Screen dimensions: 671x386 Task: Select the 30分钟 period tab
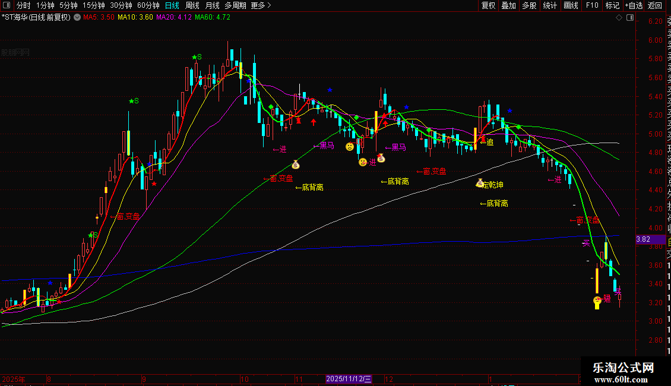click(x=121, y=5)
